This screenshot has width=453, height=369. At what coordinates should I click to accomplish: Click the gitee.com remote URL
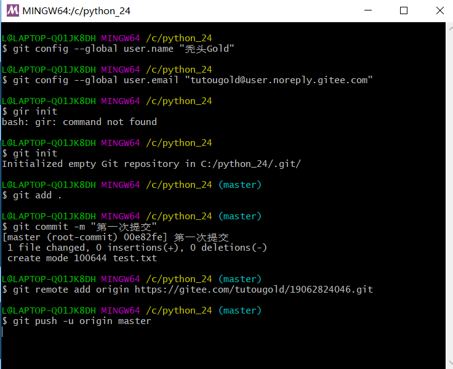[254, 290]
